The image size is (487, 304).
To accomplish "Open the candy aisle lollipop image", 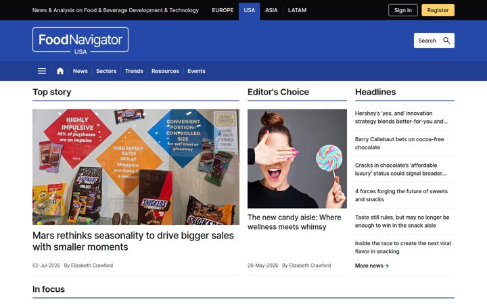I will 297,159.
